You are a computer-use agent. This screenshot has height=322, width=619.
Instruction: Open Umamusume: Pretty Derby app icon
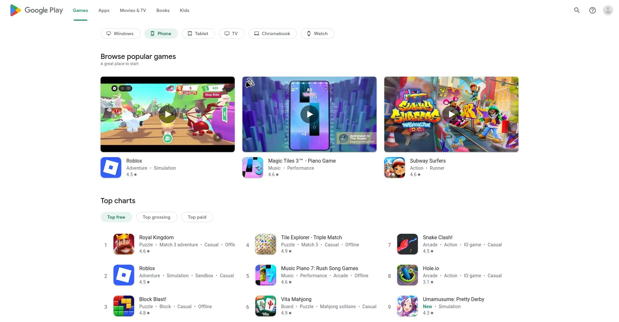pyautogui.click(x=408, y=306)
